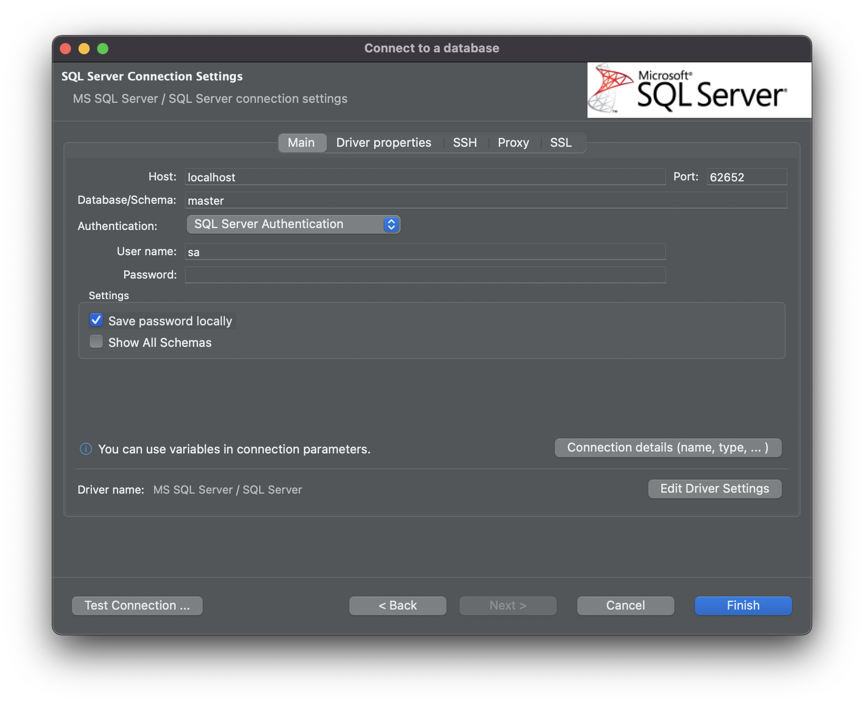
Task: Click the Finish button
Action: click(742, 605)
